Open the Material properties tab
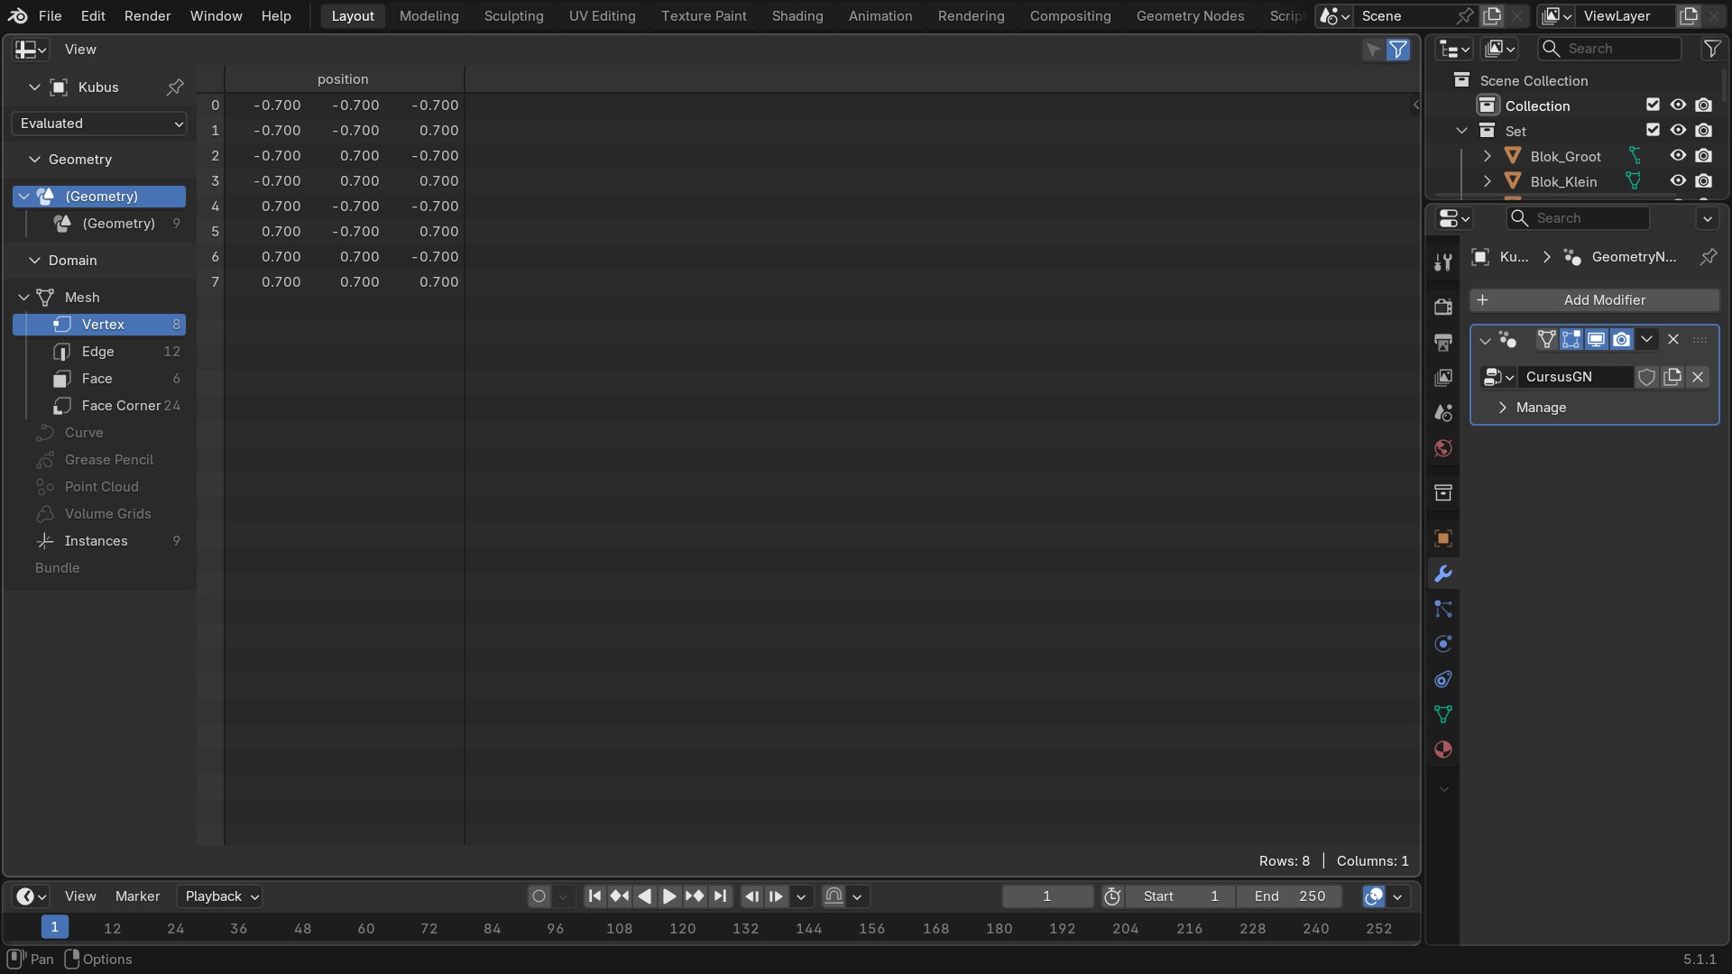The width and height of the screenshot is (1732, 974). 1442,749
